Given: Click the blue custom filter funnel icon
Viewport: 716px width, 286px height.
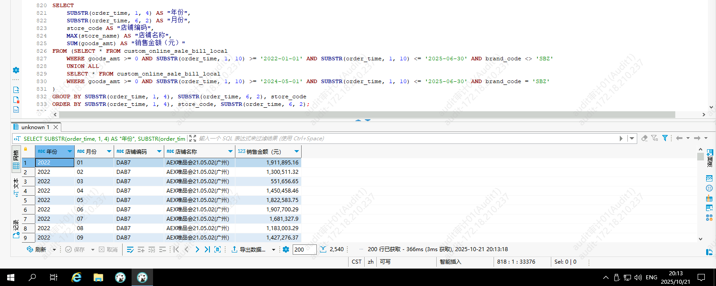Looking at the screenshot, I should (x=665, y=138).
